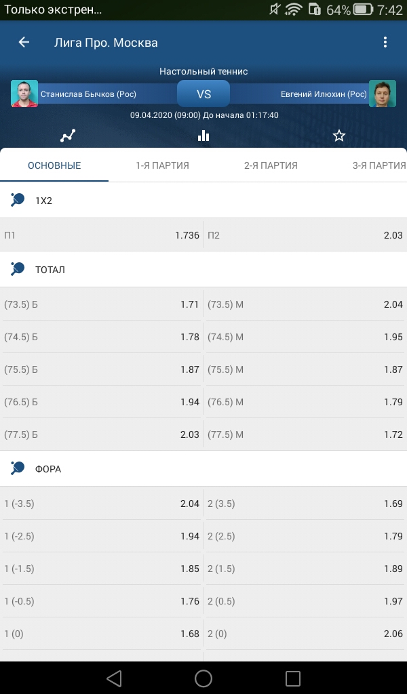Image resolution: width=407 pixels, height=694 pixels.
Task: Tap the back arrow icon
Action: pos(24,42)
